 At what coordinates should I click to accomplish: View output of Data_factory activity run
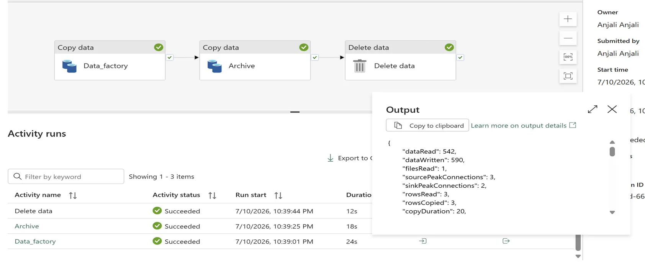[x=506, y=241]
